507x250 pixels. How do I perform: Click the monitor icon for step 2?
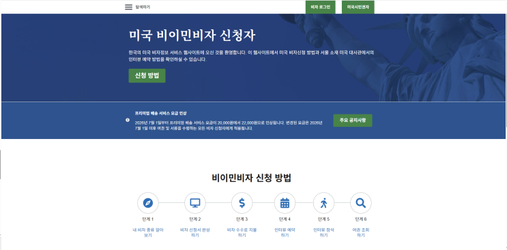(195, 203)
